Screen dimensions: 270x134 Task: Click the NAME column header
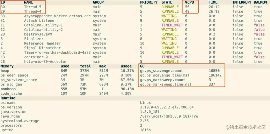click(x=28, y=2)
